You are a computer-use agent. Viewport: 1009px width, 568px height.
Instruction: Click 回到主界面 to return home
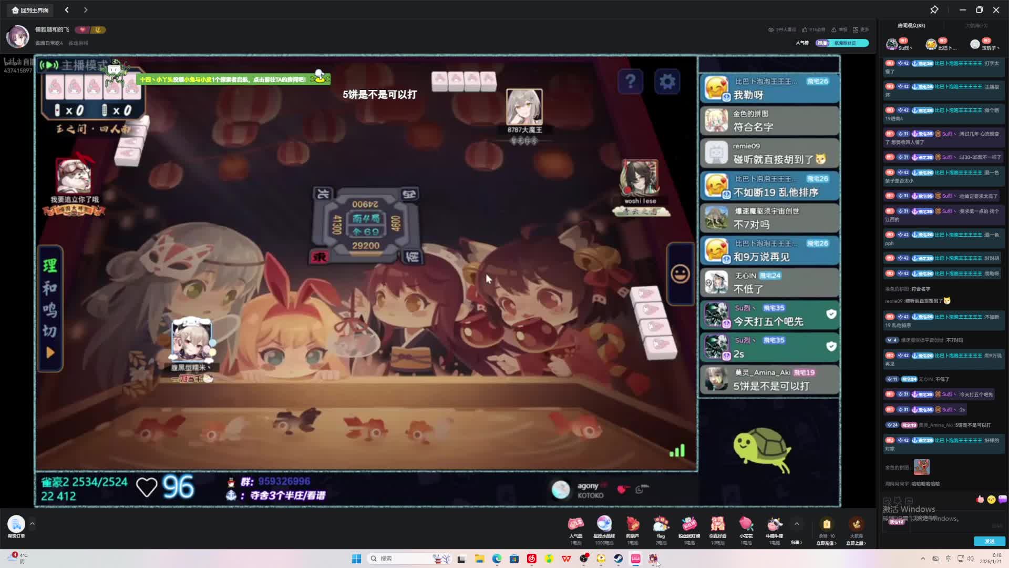[x=30, y=10]
